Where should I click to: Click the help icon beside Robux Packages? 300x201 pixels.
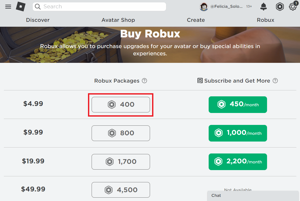(x=145, y=81)
